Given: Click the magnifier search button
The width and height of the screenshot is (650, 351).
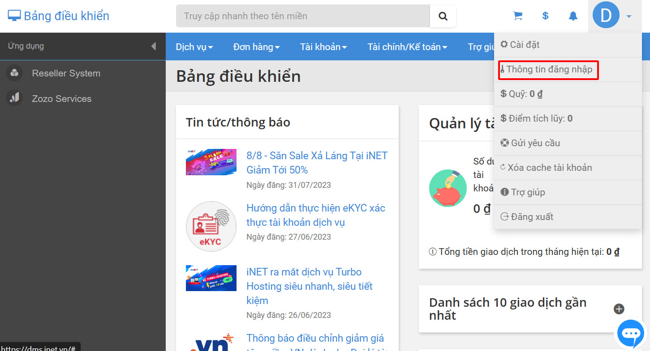Looking at the screenshot, I should [443, 16].
